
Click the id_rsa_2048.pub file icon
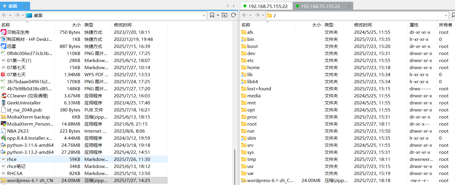pyautogui.click(x=4, y=110)
